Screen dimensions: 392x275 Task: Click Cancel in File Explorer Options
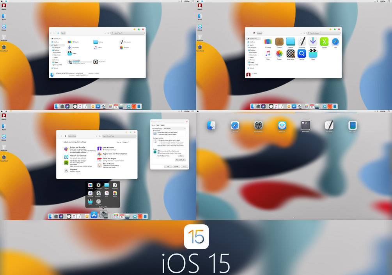176,166
